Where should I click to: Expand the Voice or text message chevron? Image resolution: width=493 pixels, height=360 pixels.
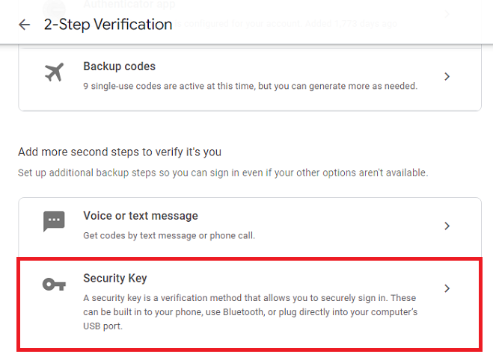[447, 226]
